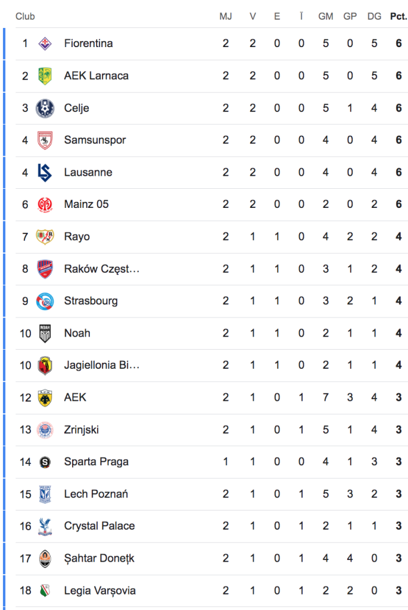The image size is (408, 610).
Task: Click the AEK Larnaca club logo
Action: (45, 76)
